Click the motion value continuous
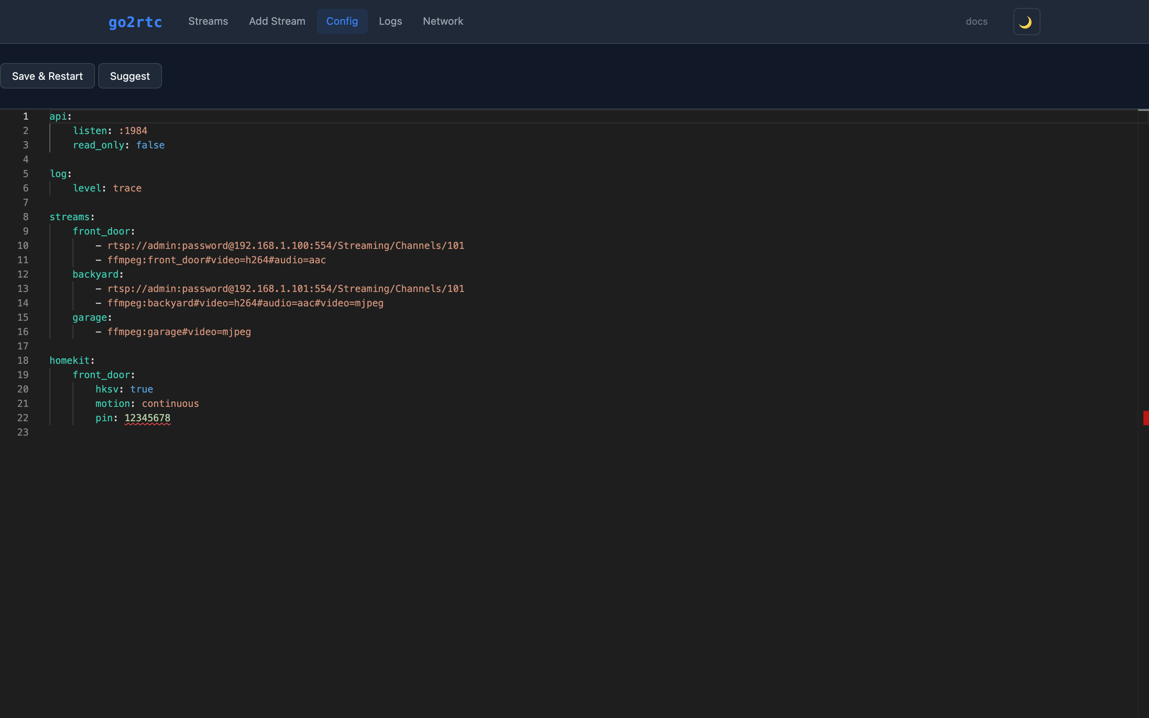Image resolution: width=1149 pixels, height=718 pixels. [x=170, y=404]
